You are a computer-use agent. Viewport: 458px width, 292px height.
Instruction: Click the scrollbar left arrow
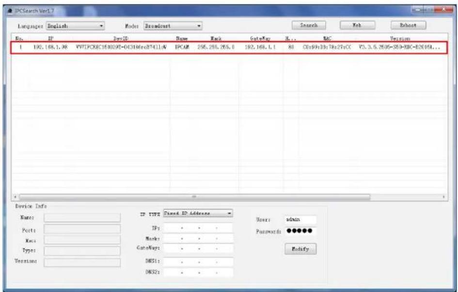coord(15,197)
